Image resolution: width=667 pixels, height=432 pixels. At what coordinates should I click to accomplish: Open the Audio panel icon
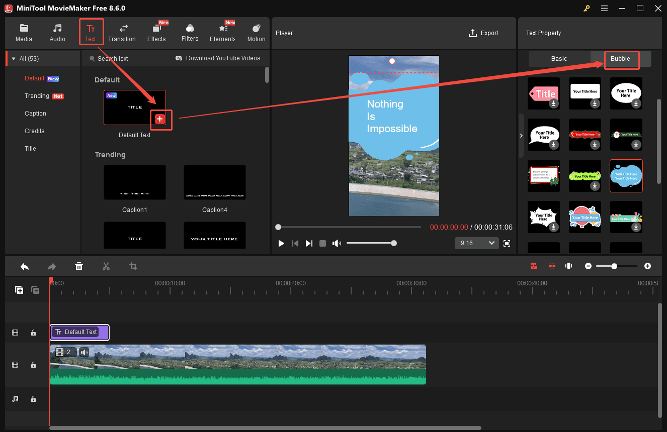coord(57,32)
